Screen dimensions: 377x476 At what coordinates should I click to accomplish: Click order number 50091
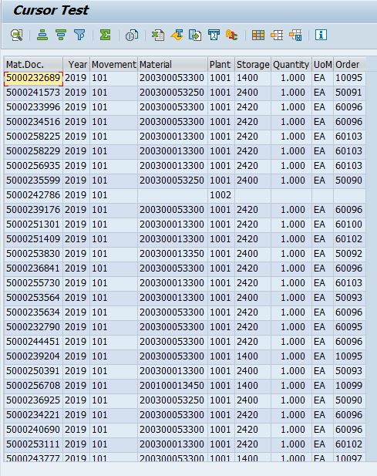coord(348,93)
